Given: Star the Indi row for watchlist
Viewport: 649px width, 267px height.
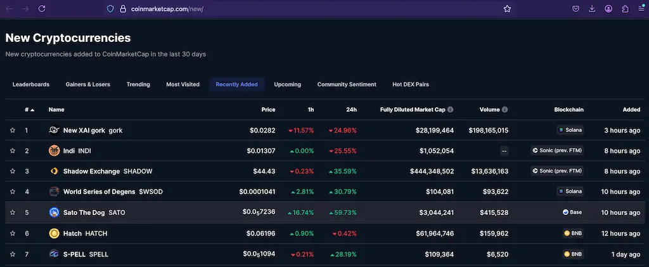Looking at the screenshot, I should (13, 151).
